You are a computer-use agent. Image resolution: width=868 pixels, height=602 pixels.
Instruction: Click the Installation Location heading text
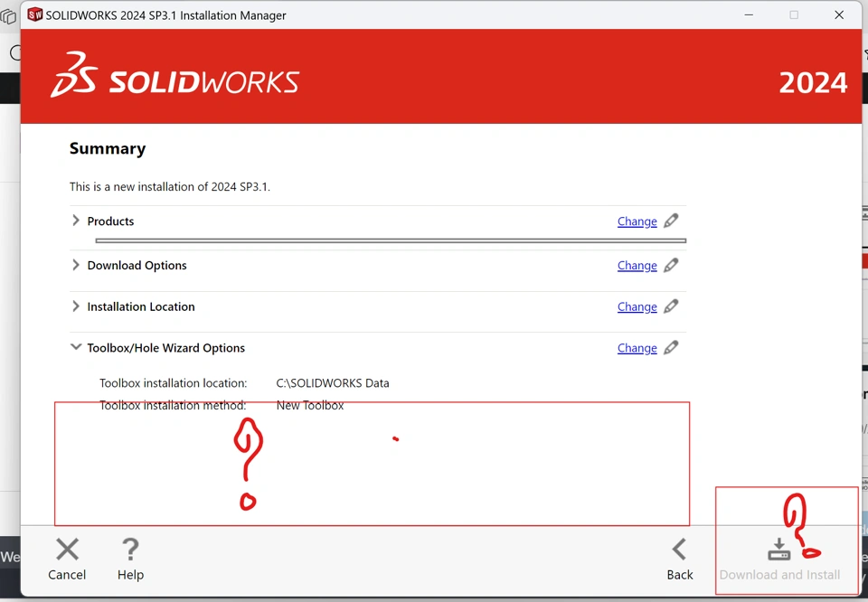[x=141, y=306]
